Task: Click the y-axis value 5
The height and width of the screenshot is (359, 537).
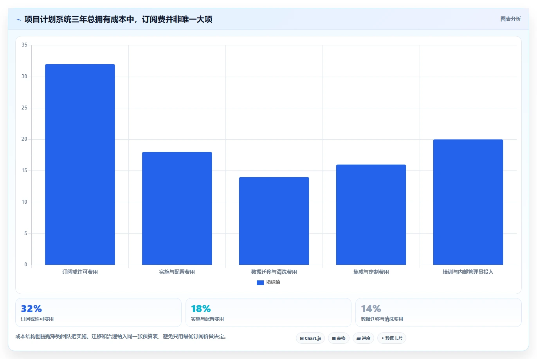Action: [x=26, y=233]
